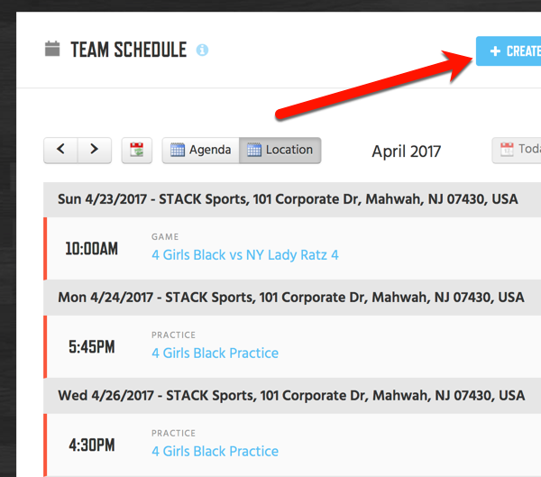Click the calendar icon beside Team Schedule title
This screenshot has height=477, width=541.
click(x=52, y=49)
